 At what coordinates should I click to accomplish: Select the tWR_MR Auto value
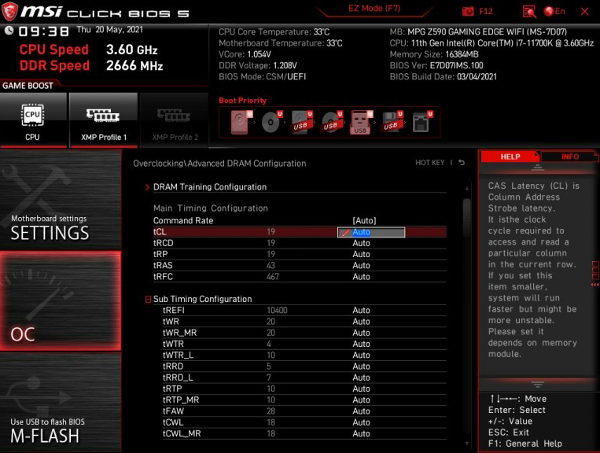point(361,333)
